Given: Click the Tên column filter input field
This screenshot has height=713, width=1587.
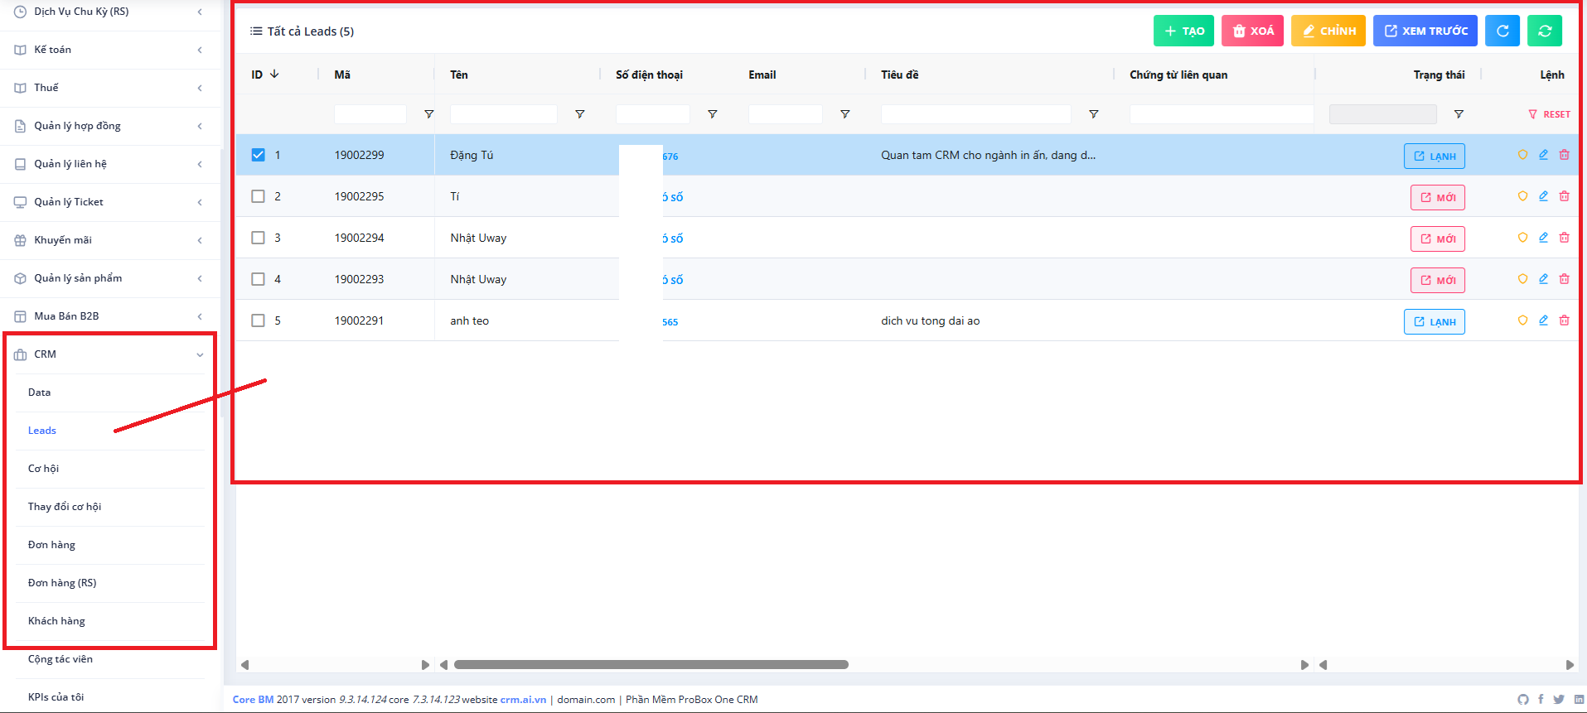Looking at the screenshot, I should [x=503, y=114].
